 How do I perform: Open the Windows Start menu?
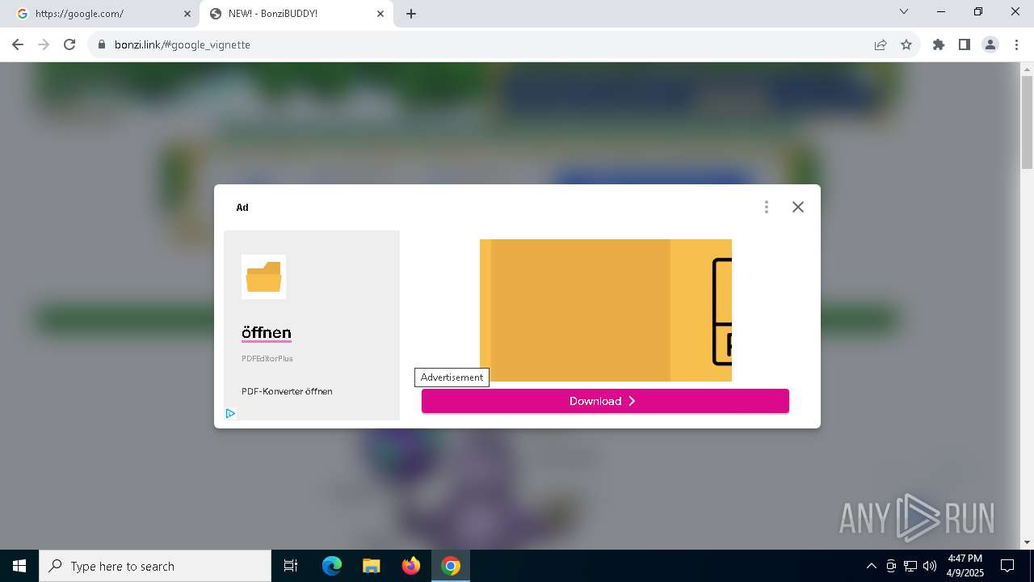point(19,566)
